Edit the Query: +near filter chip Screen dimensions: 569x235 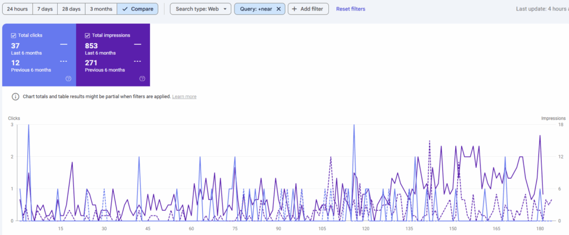click(x=254, y=9)
